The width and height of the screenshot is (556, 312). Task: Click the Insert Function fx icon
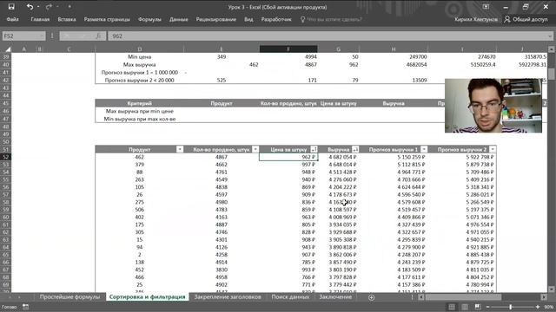pyautogui.click(x=98, y=36)
